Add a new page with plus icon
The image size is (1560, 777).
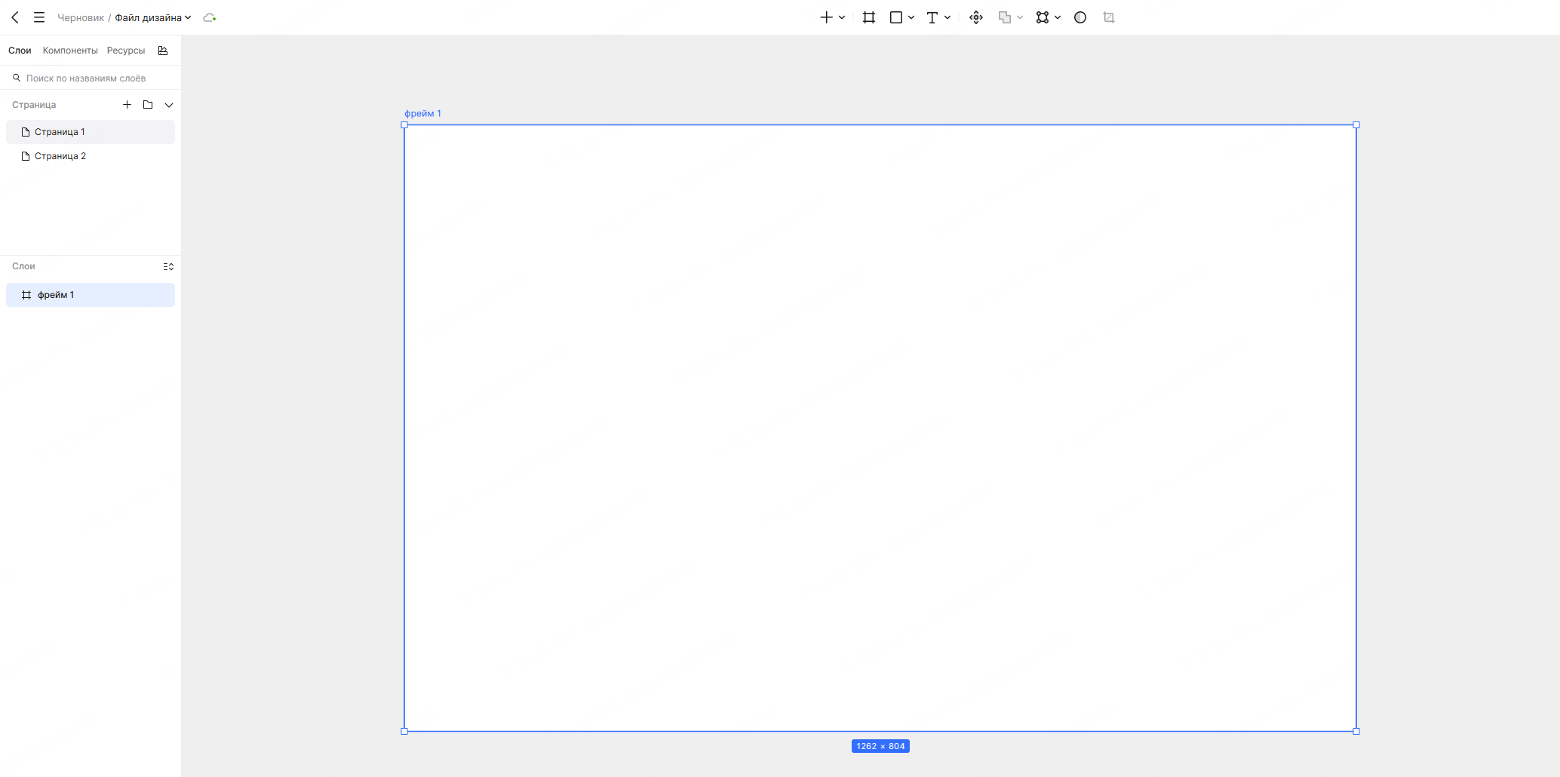(127, 105)
